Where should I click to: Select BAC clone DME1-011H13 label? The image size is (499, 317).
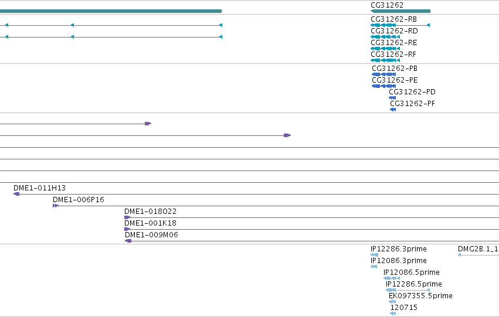(39, 188)
